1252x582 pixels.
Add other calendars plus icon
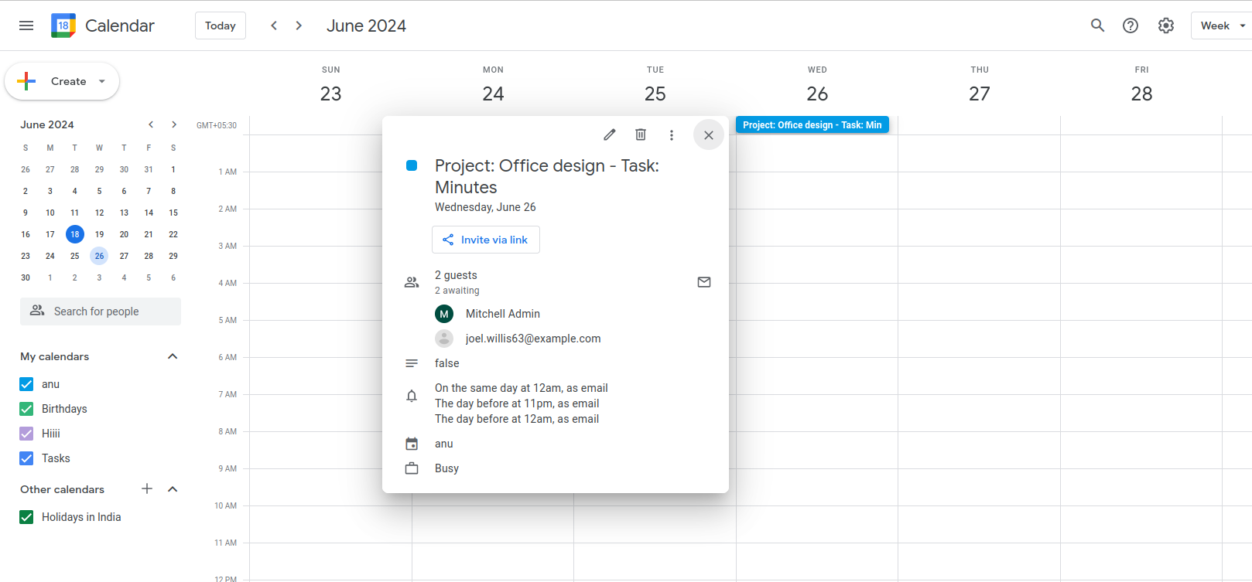click(x=147, y=488)
